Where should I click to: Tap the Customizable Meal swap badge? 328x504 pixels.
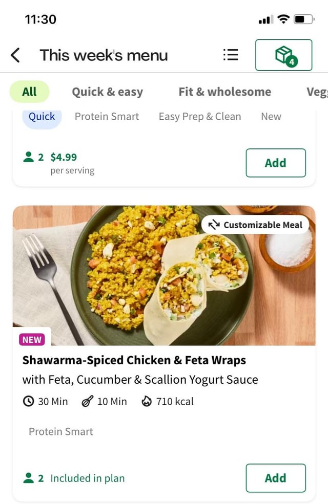pyautogui.click(x=255, y=225)
